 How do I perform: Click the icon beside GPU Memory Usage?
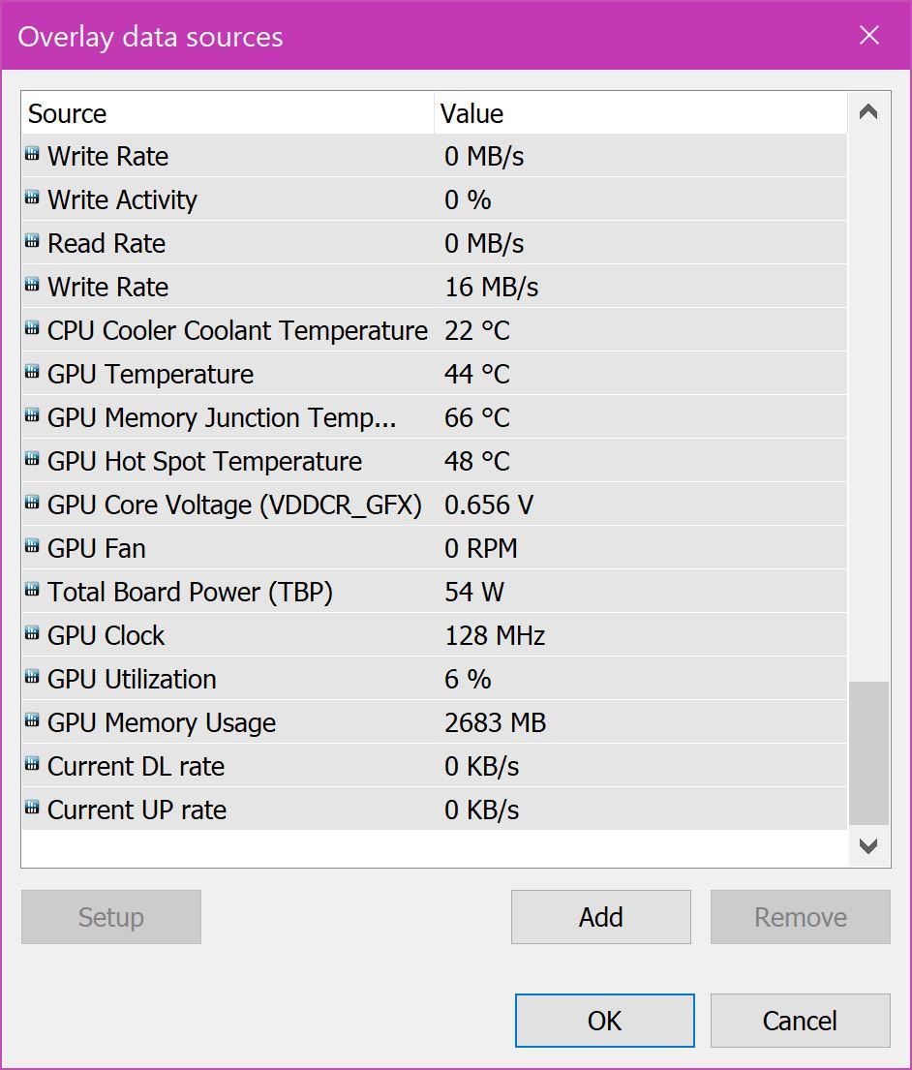[x=32, y=720]
